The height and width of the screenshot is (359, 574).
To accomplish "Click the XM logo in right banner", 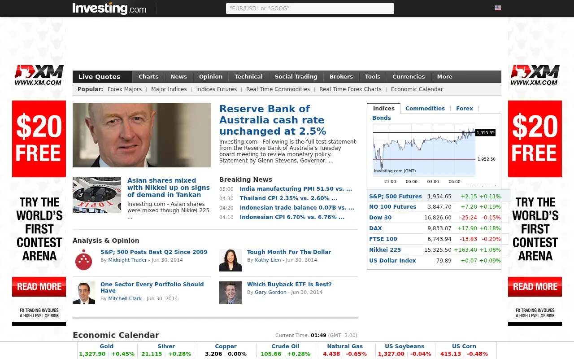I will point(535,75).
